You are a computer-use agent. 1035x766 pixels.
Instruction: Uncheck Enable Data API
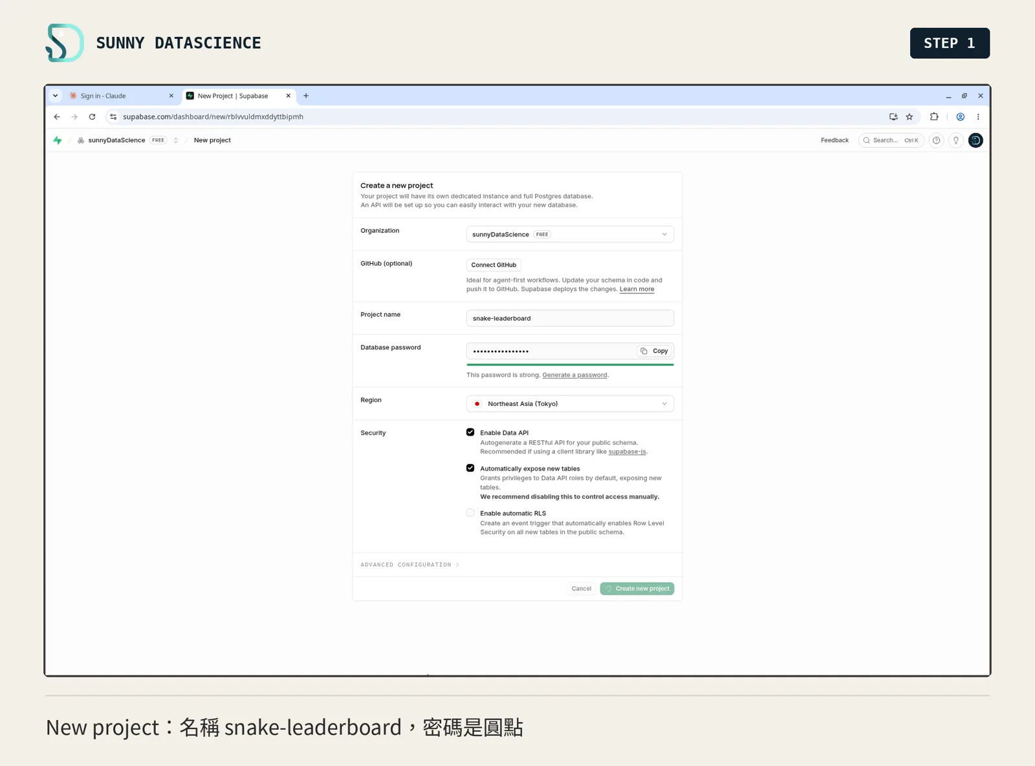coord(470,432)
